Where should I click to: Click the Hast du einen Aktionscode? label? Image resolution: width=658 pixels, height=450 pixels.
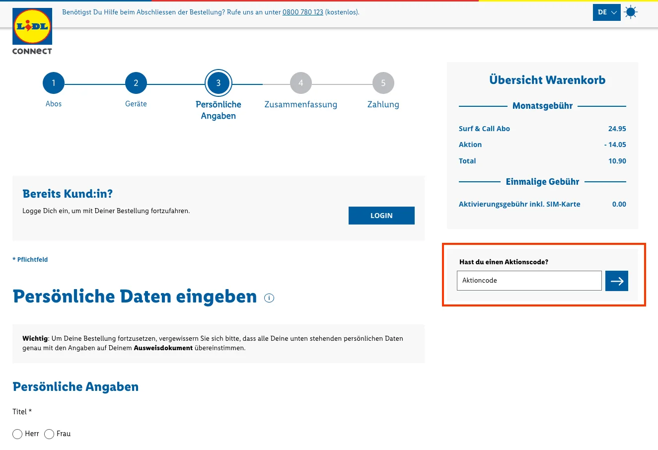pyautogui.click(x=504, y=262)
